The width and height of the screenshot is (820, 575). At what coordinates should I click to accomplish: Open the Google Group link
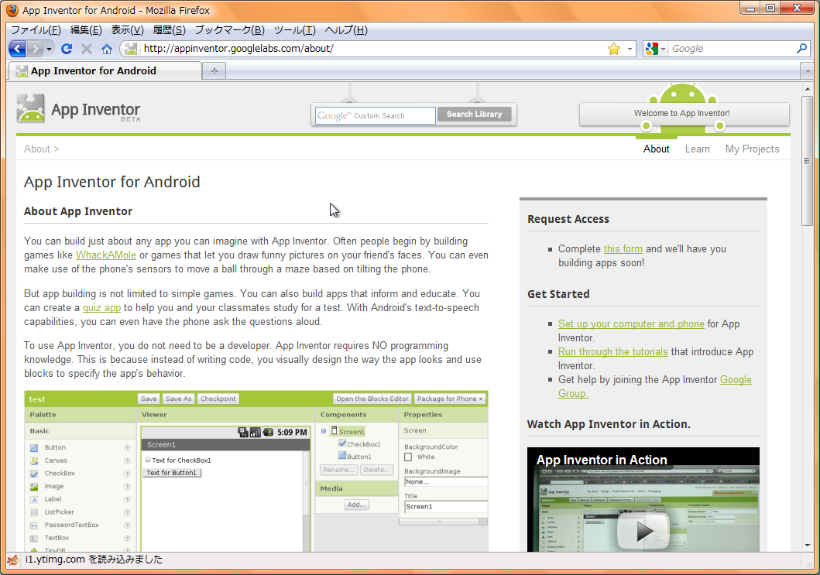tap(736, 380)
